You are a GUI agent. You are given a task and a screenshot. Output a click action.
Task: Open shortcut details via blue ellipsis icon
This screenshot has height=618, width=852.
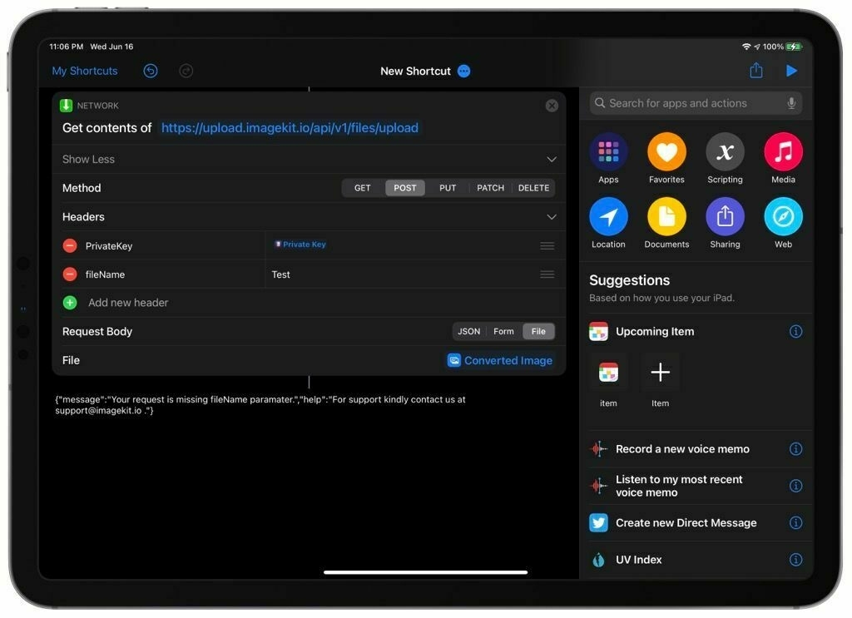[464, 72]
